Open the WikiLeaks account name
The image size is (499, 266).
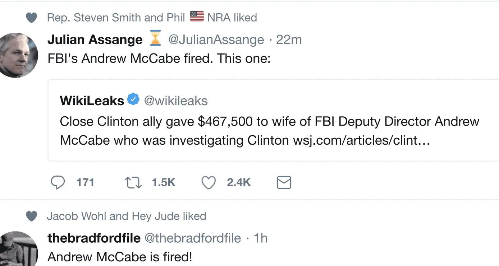click(x=92, y=101)
